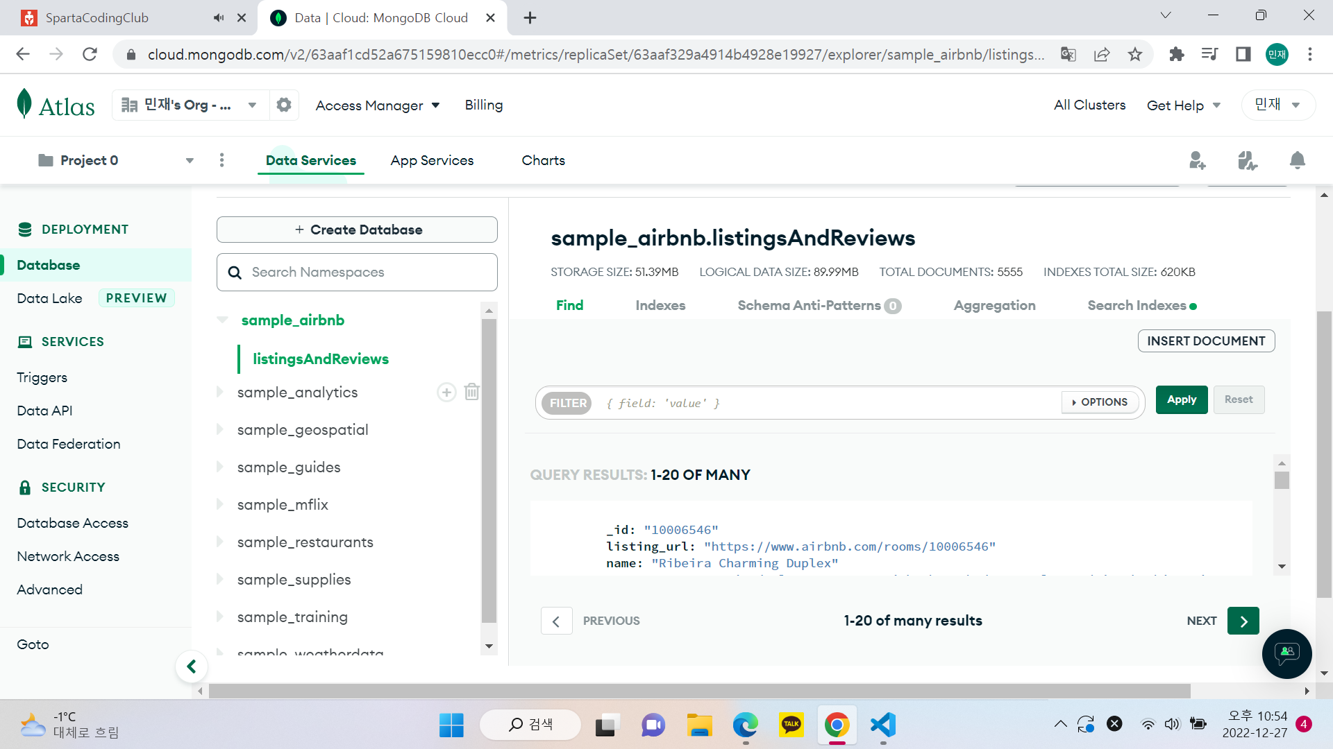Translate this page icon
This screenshot has width=1333, height=749.
click(1068, 54)
